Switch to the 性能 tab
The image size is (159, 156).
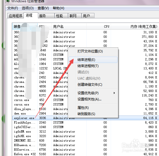coord(61,16)
